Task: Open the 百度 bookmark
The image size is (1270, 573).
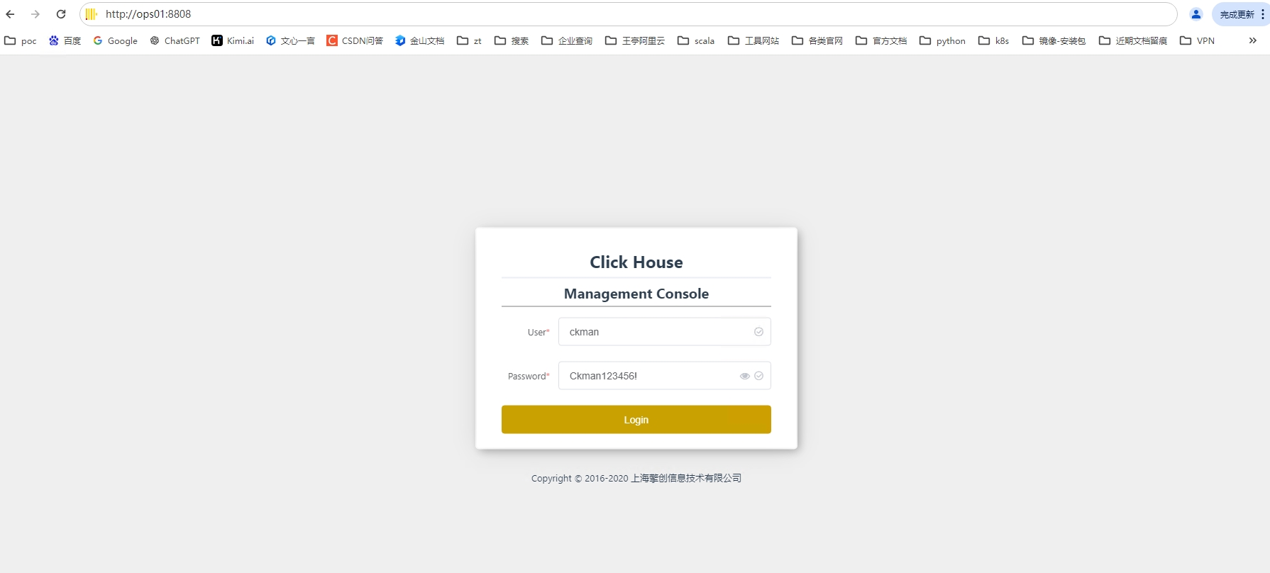Action: [65, 40]
